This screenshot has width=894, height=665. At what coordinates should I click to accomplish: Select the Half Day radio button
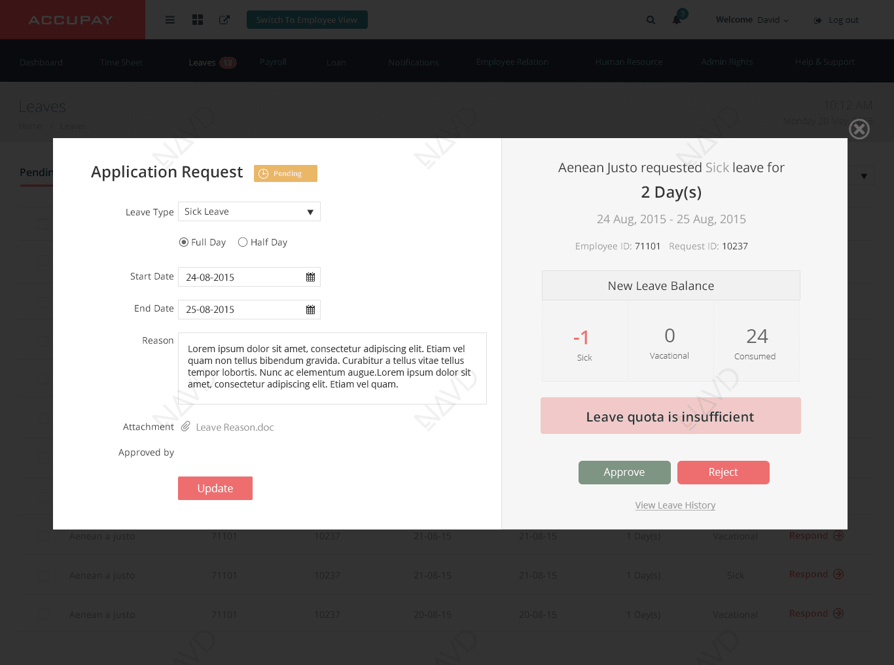click(x=243, y=242)
